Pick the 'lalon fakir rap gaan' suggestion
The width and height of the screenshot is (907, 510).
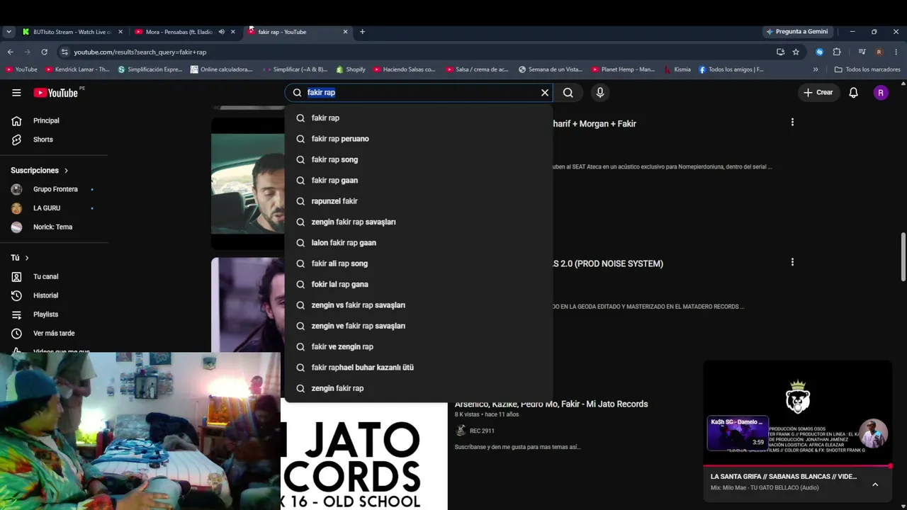point(418,243)
